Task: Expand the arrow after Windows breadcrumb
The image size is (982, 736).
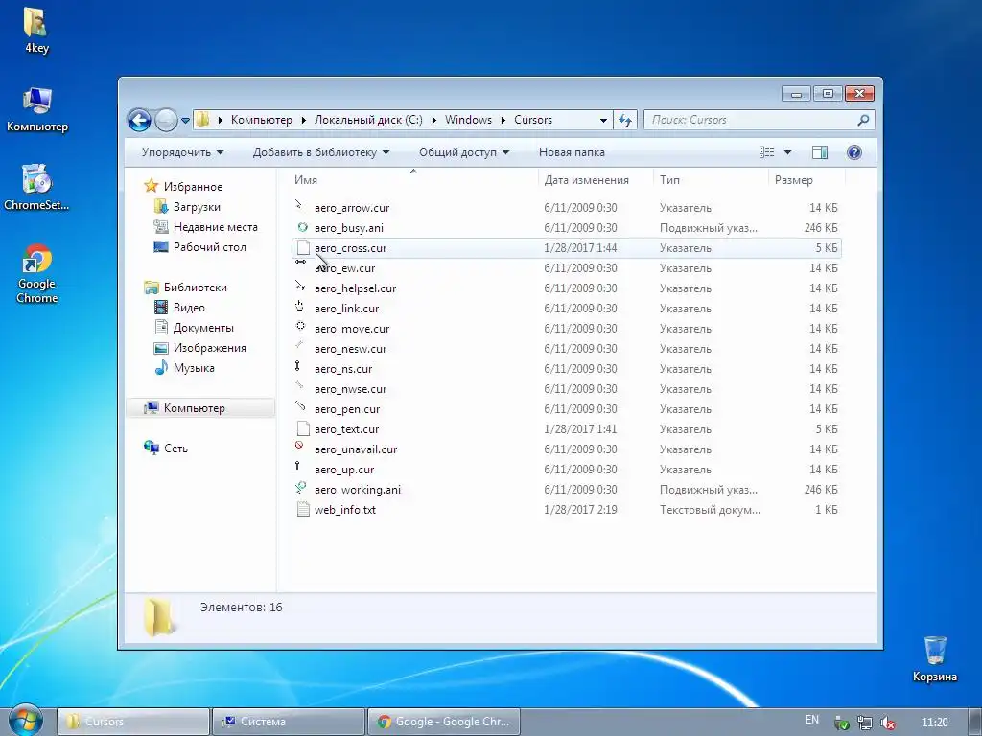Action: coord(503,120)
